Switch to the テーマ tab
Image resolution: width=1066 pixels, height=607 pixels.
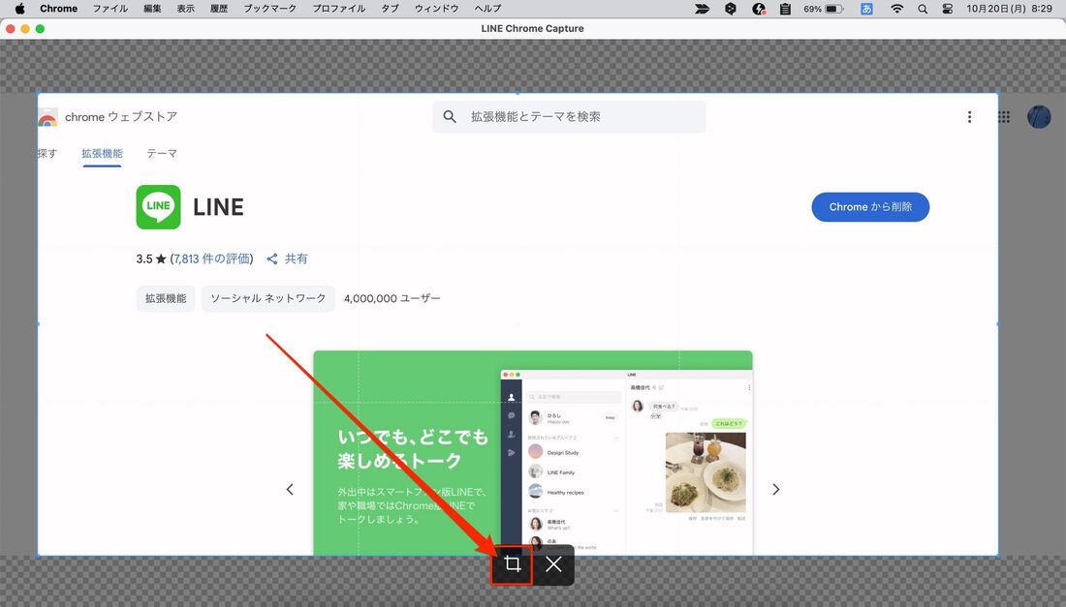coord(162,153)
